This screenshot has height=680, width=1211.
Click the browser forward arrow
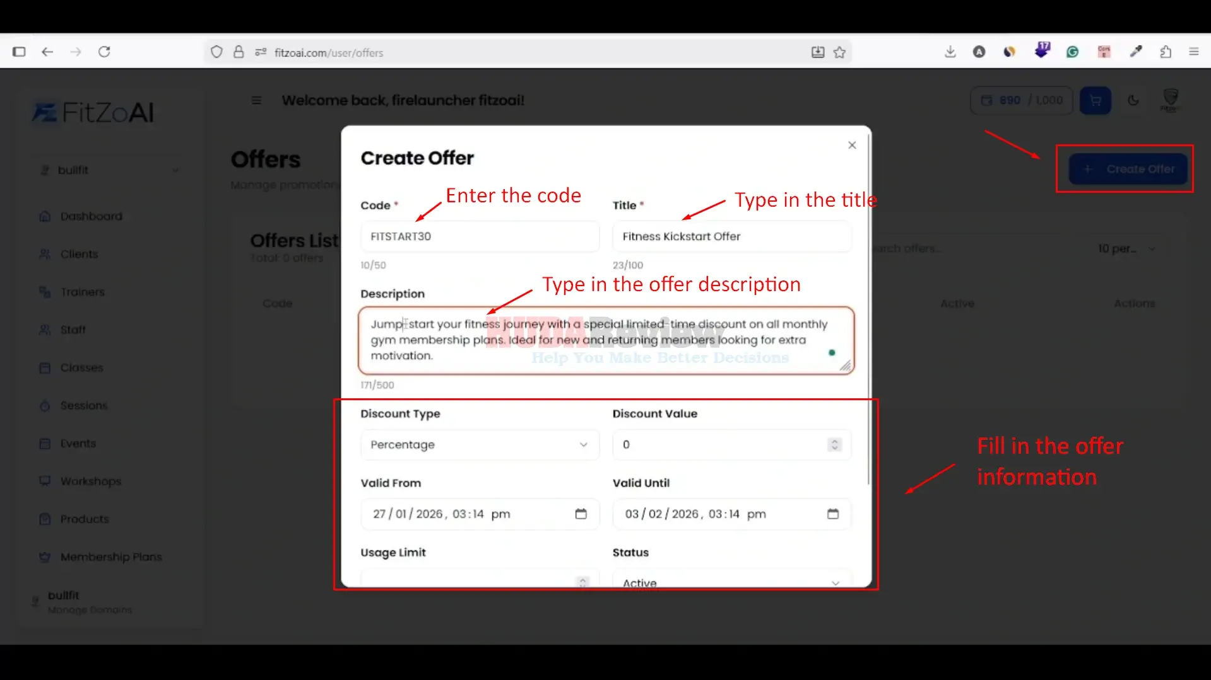pos(76,52)
